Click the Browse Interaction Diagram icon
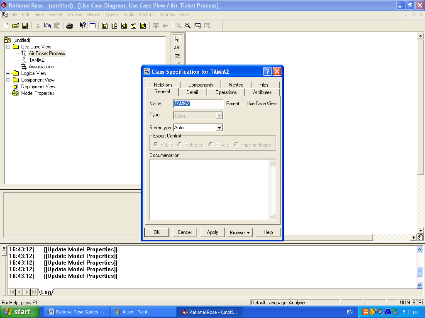The width and height of the screenshot is (425, 318). [115, 26]
